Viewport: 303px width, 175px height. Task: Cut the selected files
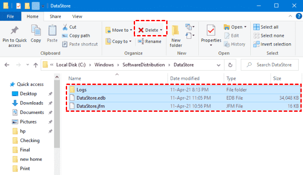click(x=69, y=27)
